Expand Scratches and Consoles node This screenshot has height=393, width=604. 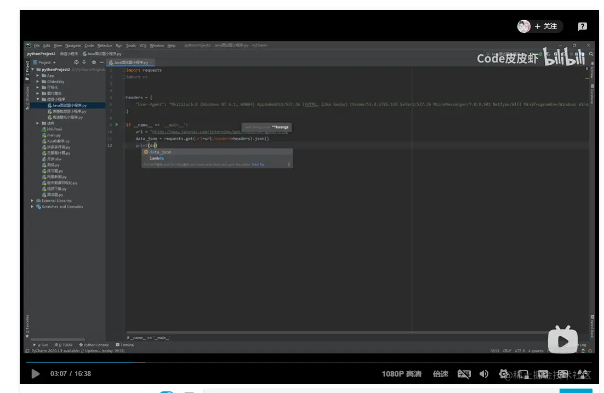tap(32, 207)
